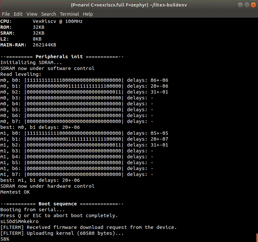Viewport: 258px width, 242px height.
Task: Click the 'SDRAM now under hardware control' line
Action: [47, 186]
